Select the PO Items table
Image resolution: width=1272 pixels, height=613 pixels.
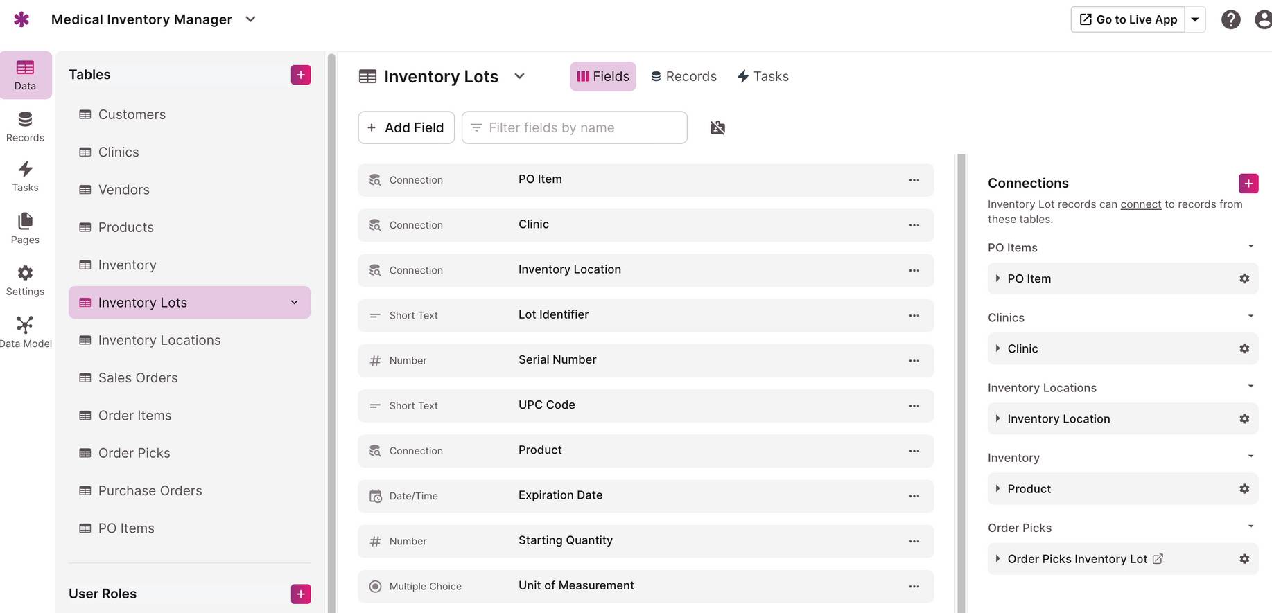pos(189,528)
